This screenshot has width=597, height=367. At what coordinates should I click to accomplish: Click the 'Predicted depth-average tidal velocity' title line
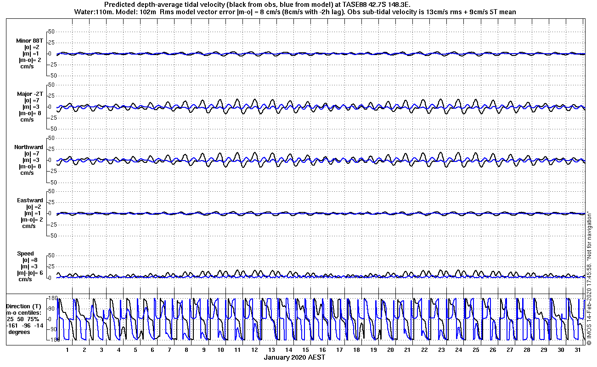(258, 4)
